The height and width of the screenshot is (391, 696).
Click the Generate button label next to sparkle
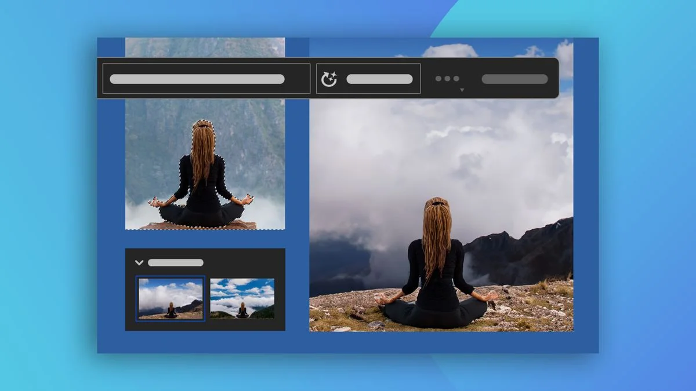click(x=379, y=79)
